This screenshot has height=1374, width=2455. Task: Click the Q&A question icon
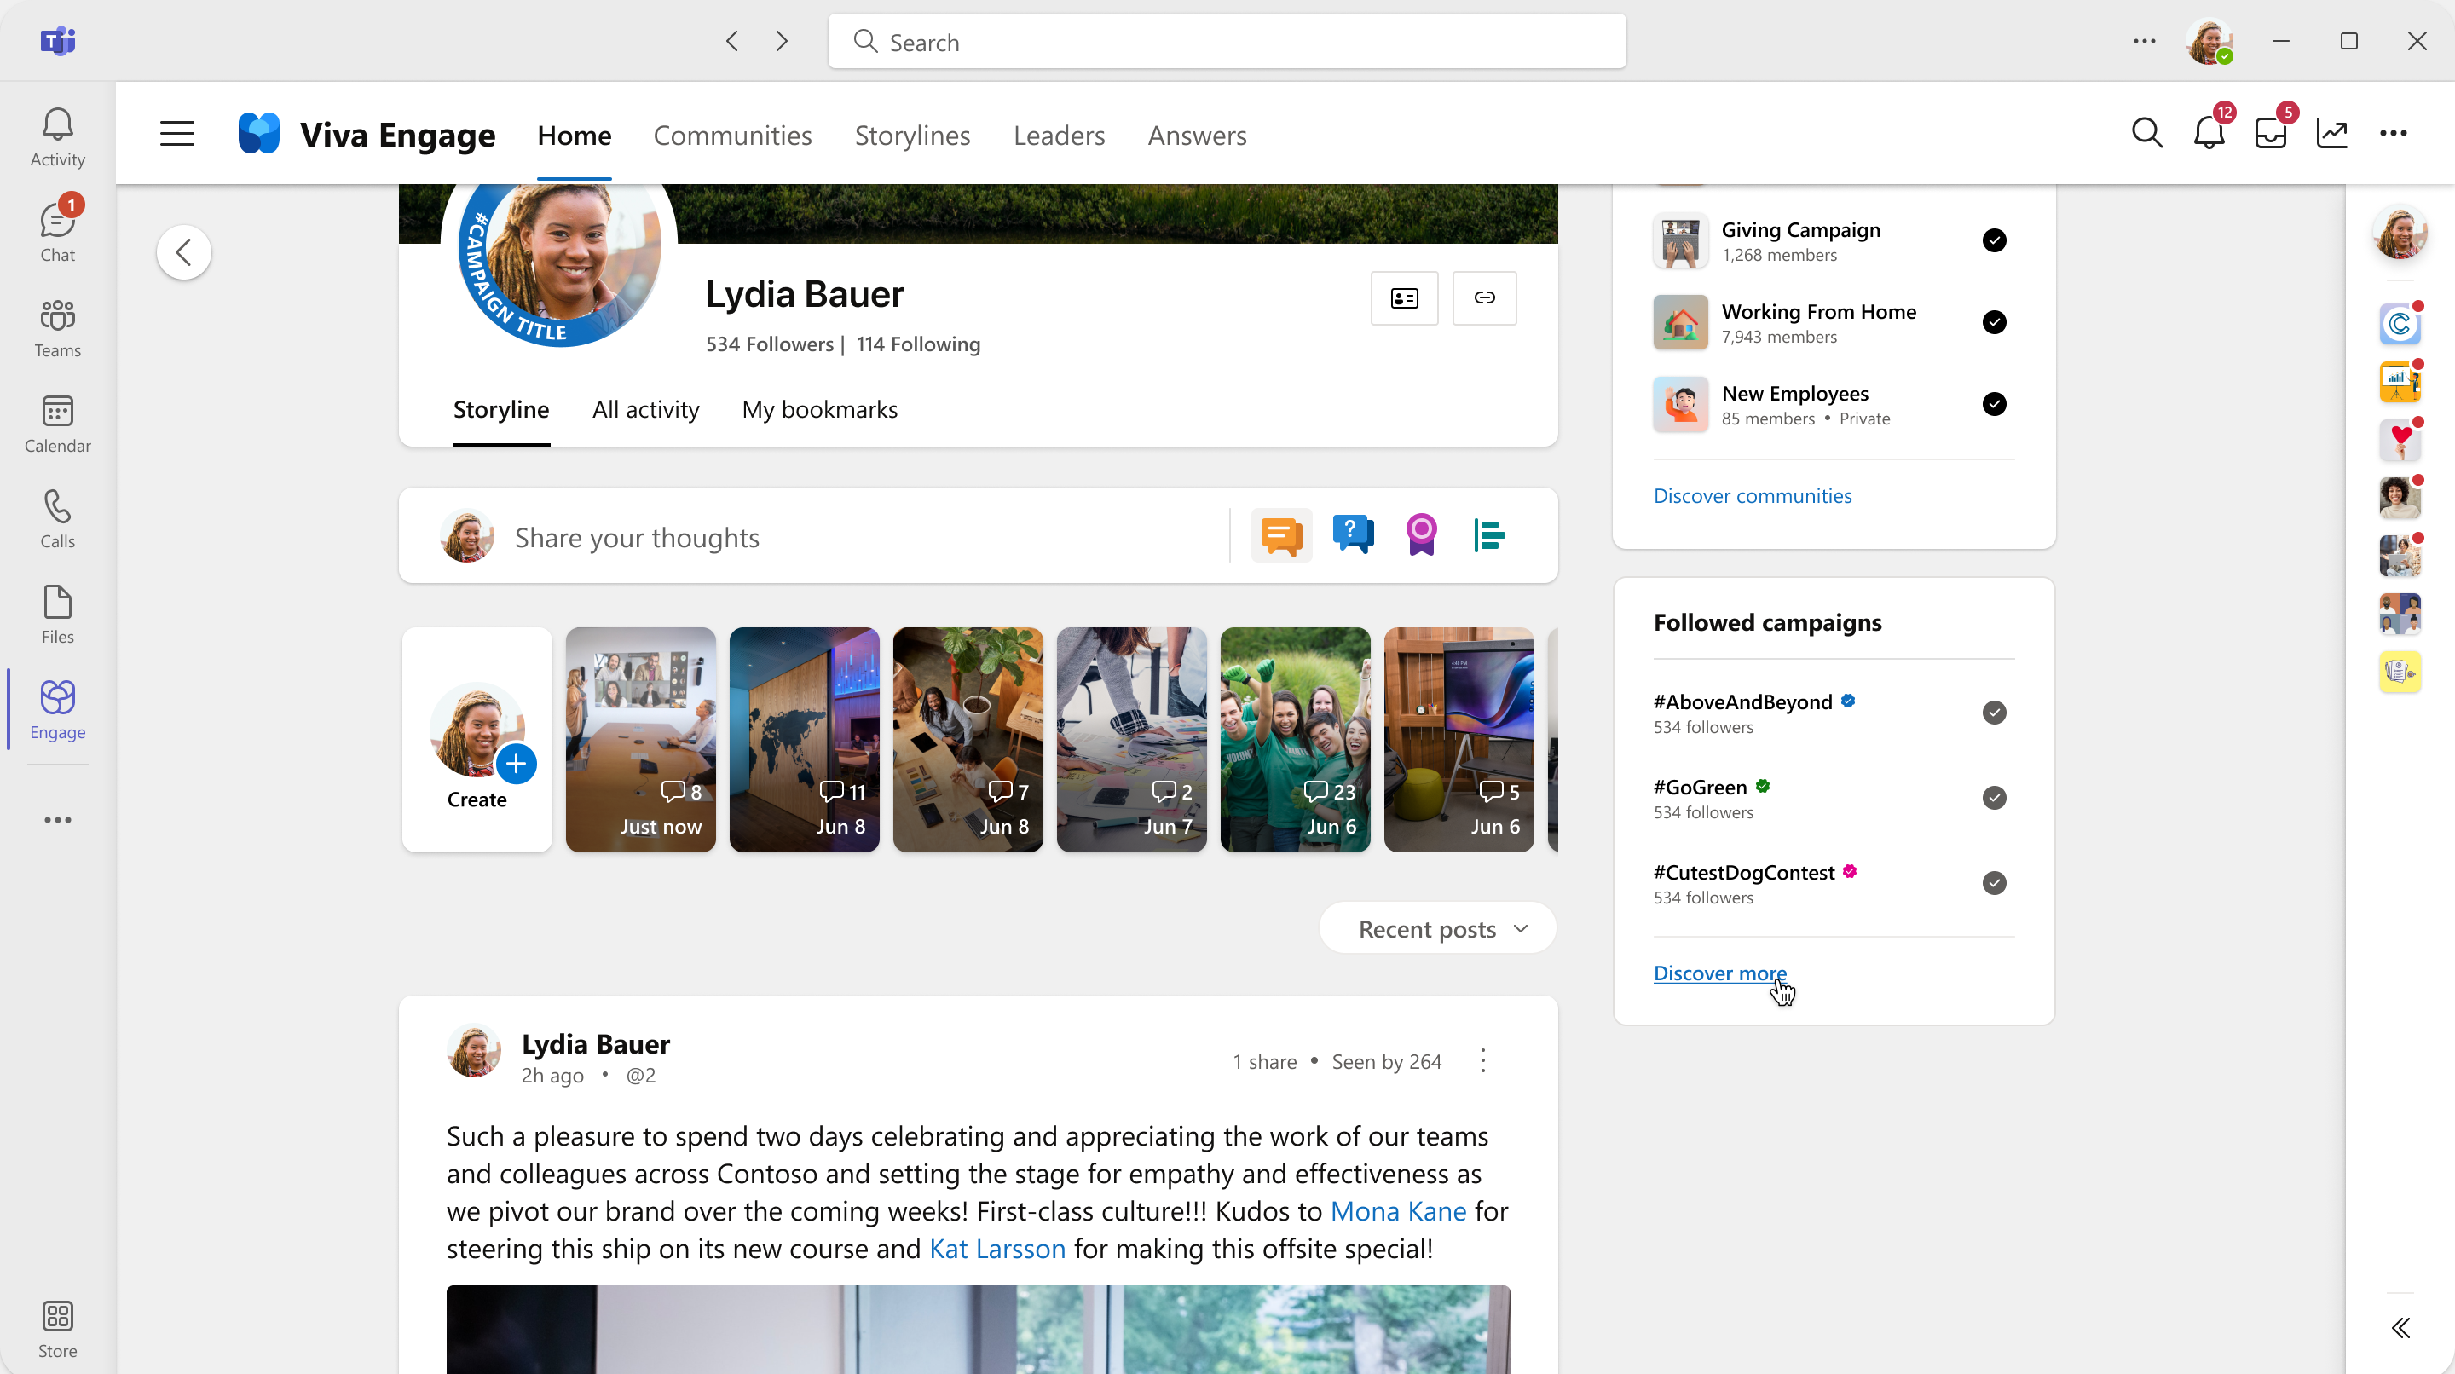pos(1352,536)
